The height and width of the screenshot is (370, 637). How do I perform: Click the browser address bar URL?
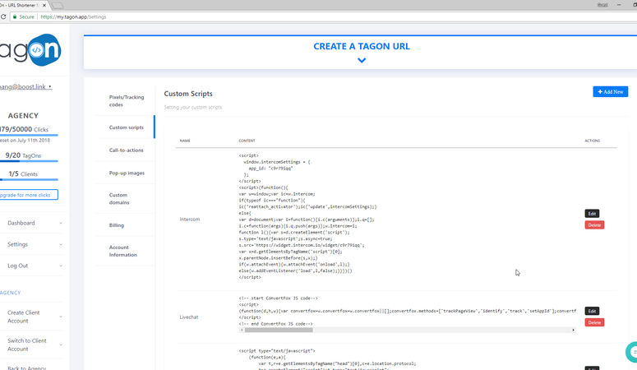pyautogui.click(x=73, y=16)
